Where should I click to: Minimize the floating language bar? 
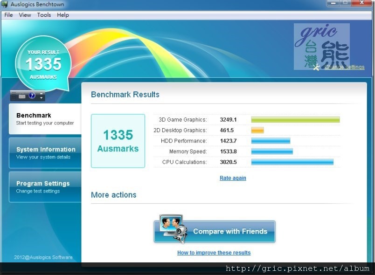[42, 93]
